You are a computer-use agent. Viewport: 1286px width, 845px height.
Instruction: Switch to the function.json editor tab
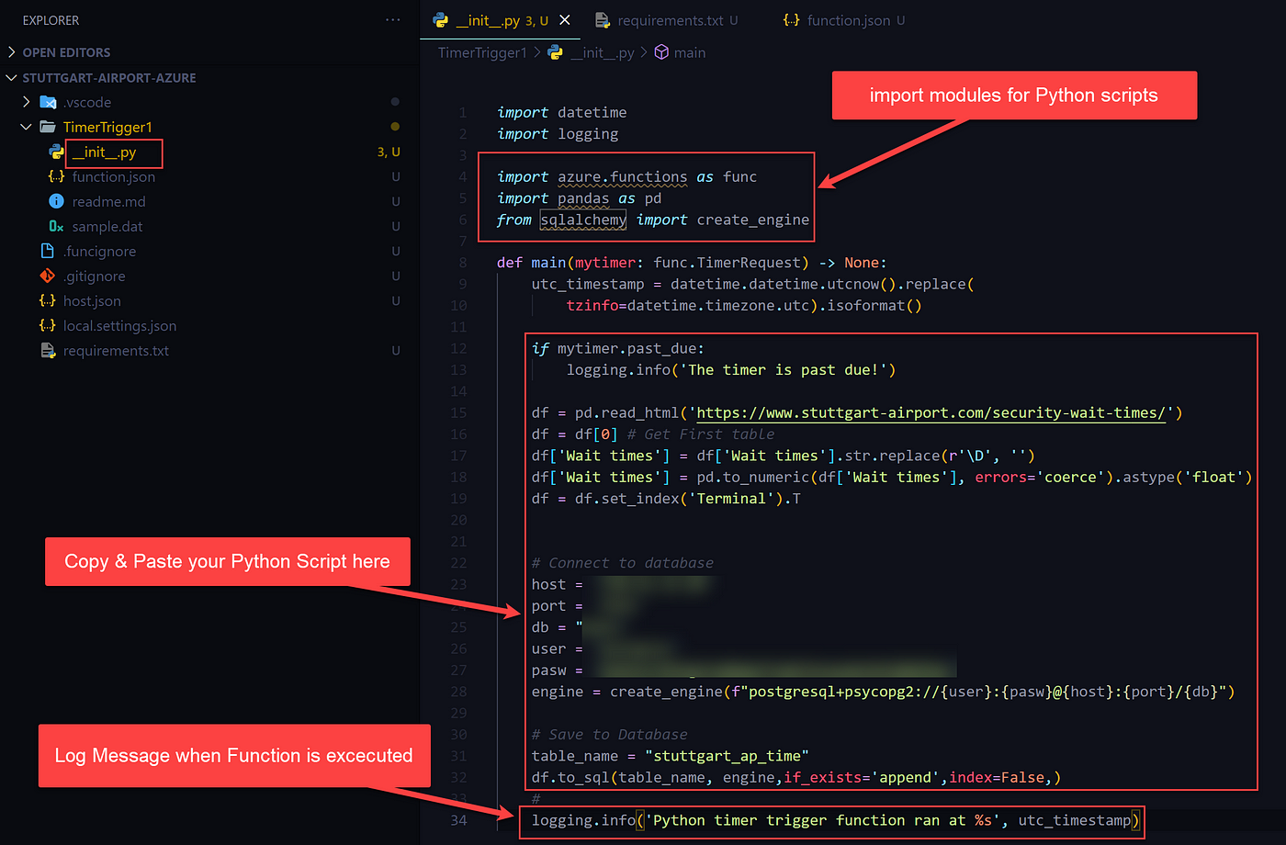tap(849, 20)
